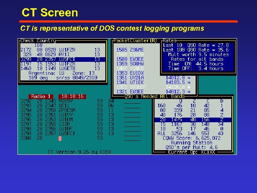This screenshot has width=257, height=193.
Task: Click the CT Version 9.26 by K1EA text
Action: click(x=79, y=152)
